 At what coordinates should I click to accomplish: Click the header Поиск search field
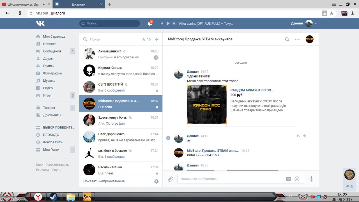click(109, 23)
